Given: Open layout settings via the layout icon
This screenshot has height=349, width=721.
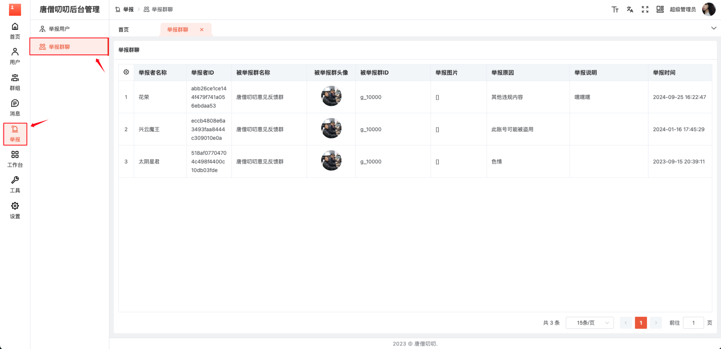Looking at the screenshot, I should pyautogui.click(x=660, y=9).
